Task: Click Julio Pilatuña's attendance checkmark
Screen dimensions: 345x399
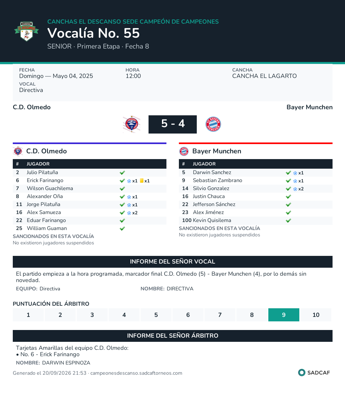Action: [x=122, y=173]
